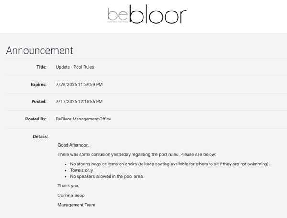Click the bullet about no storing bags

(170, 164)
